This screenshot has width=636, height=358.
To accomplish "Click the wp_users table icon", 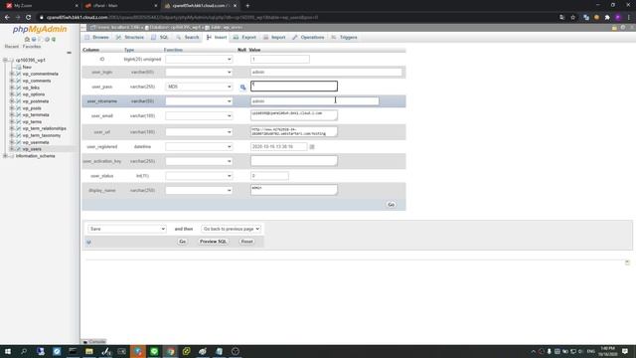I will point(18,149).
